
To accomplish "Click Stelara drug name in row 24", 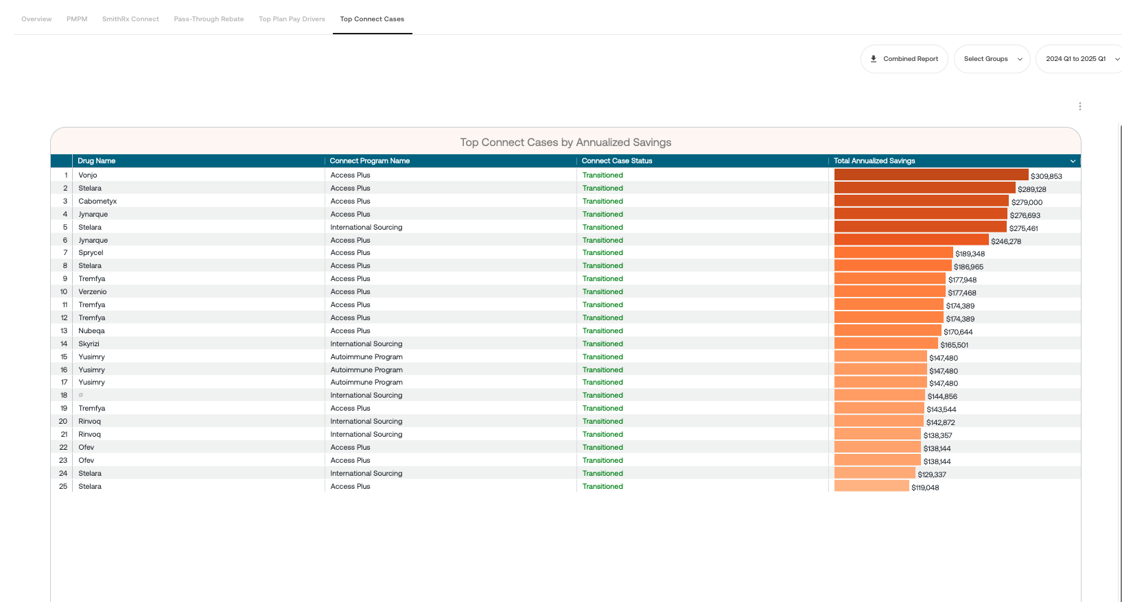I will (90, 474).
